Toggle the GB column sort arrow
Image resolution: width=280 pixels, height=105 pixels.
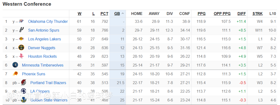pyautogui.click(x=123, y=14)
